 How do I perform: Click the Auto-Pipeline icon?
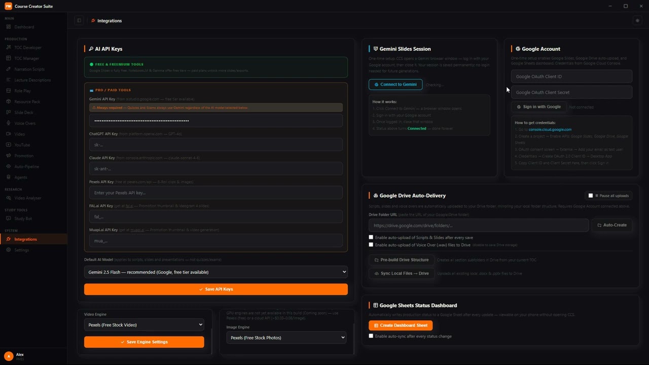pyautogui.click(x=9, y=166)
